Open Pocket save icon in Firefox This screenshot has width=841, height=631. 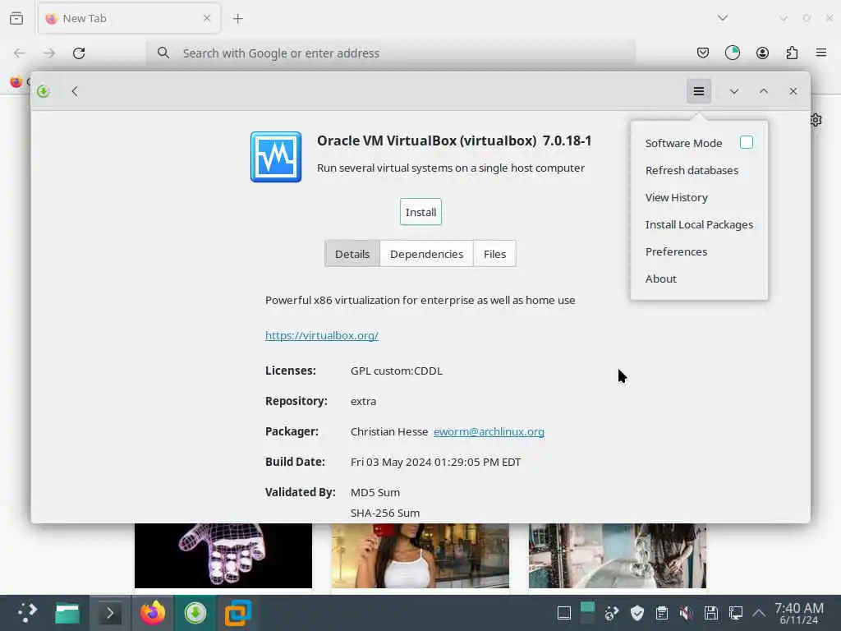[703, 53]
